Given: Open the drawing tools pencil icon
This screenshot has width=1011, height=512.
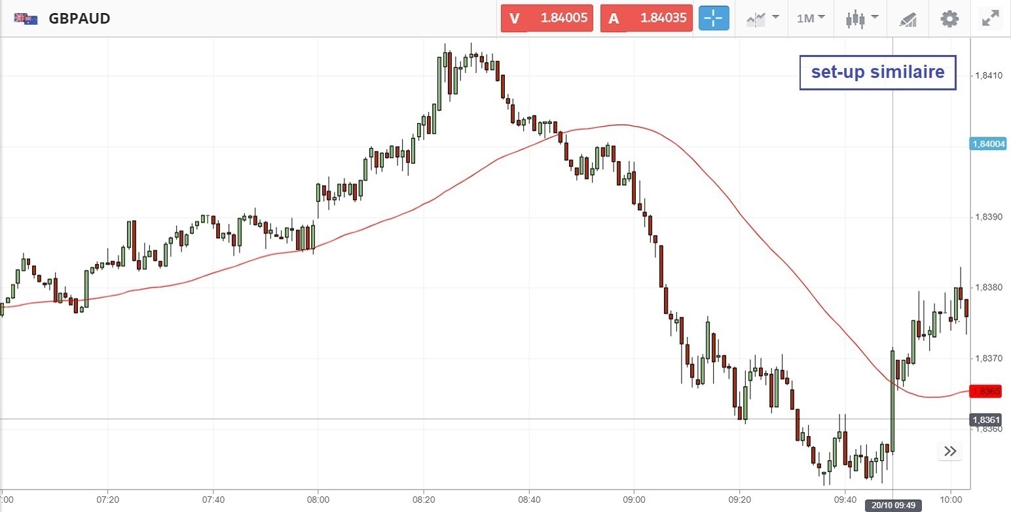Looking at the screenshot, I should click(908, 18).
